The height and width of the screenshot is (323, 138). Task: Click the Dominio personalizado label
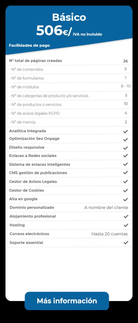32,207
